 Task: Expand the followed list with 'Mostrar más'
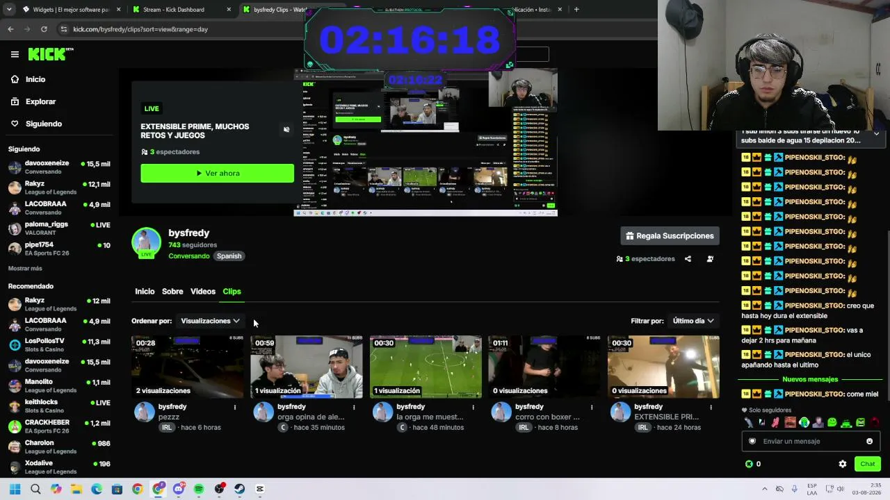(x=25, y=268)
